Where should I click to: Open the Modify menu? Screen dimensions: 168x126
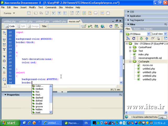click(32, 7)
